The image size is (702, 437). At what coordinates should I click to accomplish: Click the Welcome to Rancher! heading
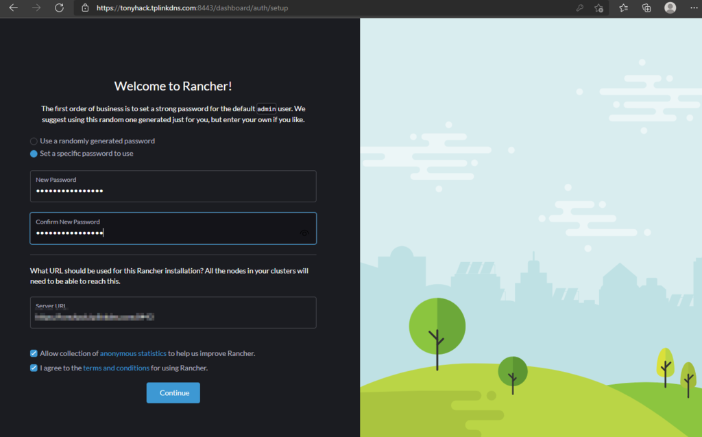pos(173,86)
